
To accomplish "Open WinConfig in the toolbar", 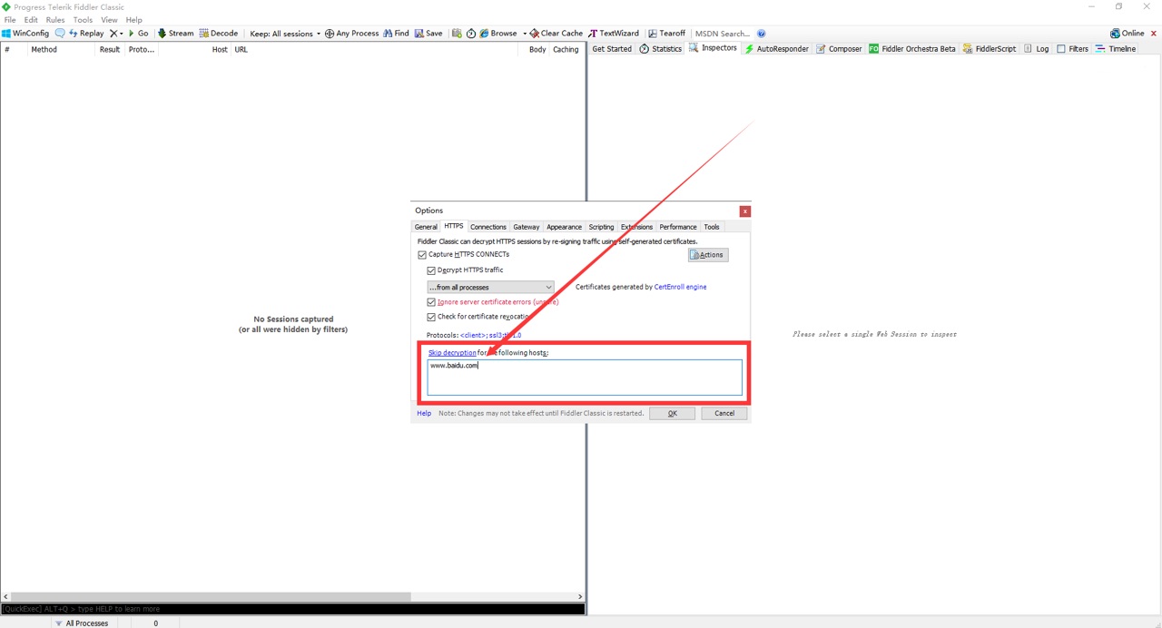I will pos(25,34).
